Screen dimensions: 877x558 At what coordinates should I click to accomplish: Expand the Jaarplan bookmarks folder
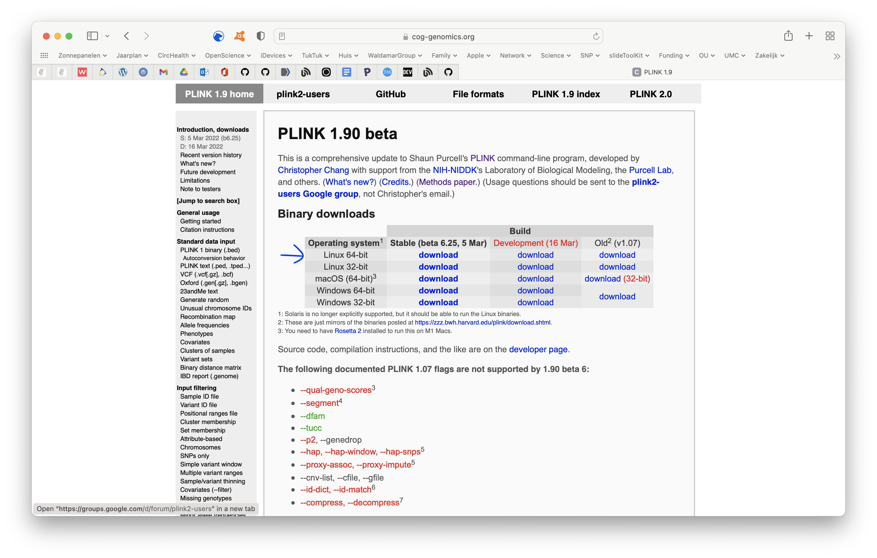click(x=132, y=55)
